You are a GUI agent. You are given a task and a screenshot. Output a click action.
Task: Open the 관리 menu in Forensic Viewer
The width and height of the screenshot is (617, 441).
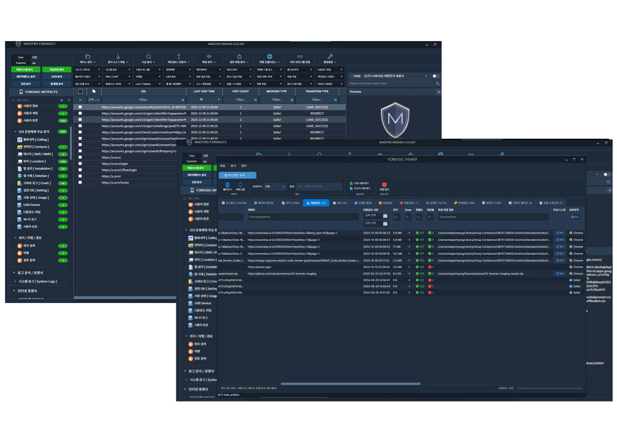pyautogui.click(x=244, y=166)
